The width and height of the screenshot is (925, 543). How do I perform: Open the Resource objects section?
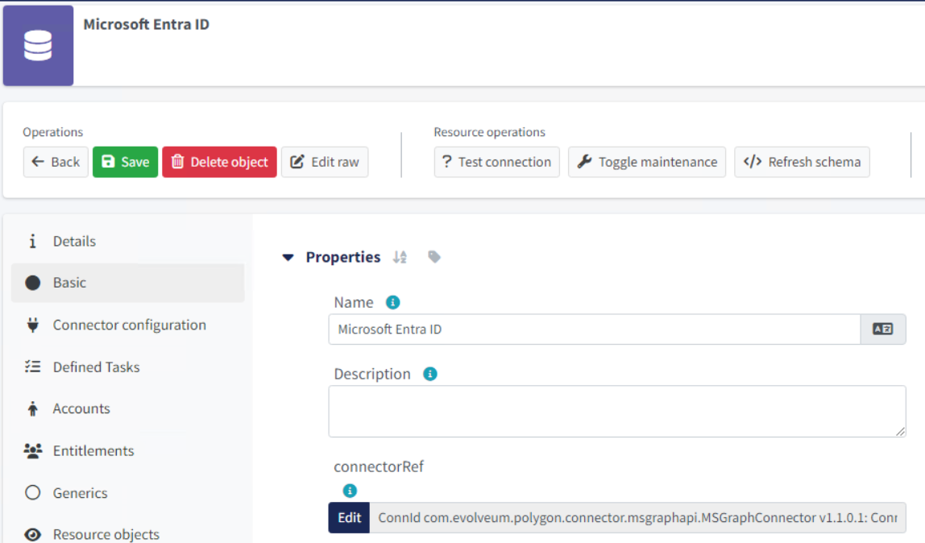point(127,534)
